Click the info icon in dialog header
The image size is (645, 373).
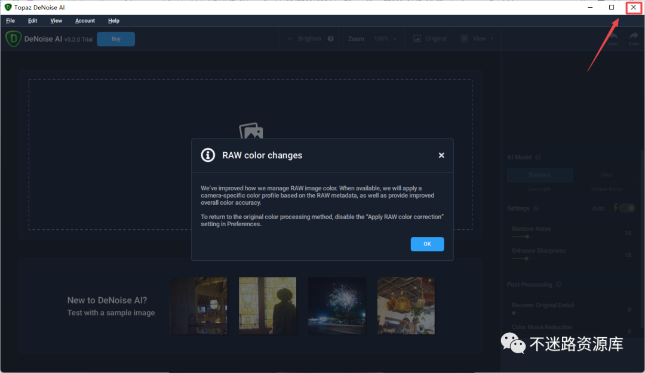coord(208,155)
